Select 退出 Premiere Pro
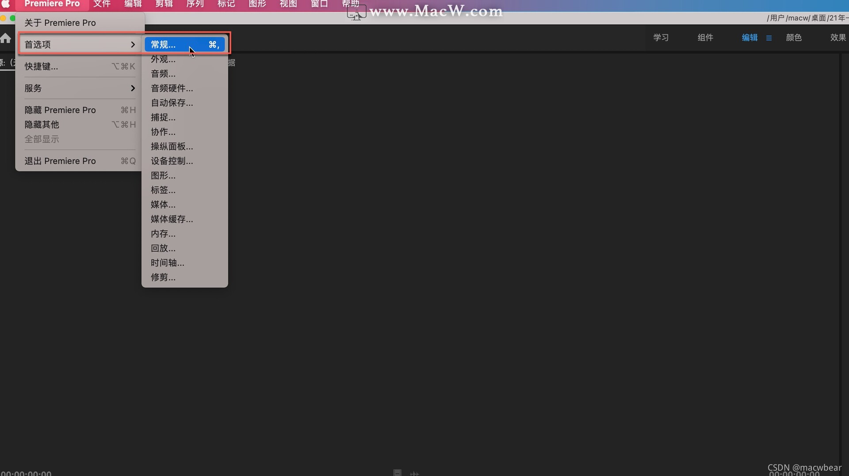The image size is (849, 476). [80, 161]
